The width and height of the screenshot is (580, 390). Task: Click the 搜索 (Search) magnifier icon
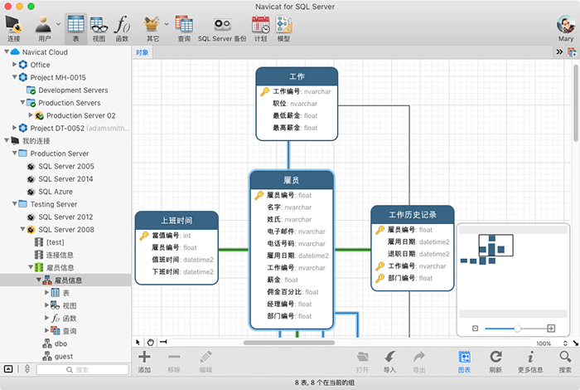point(565,357)
